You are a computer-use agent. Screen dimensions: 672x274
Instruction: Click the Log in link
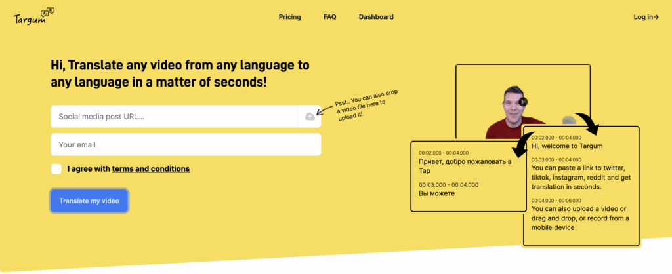pos(646,17)
